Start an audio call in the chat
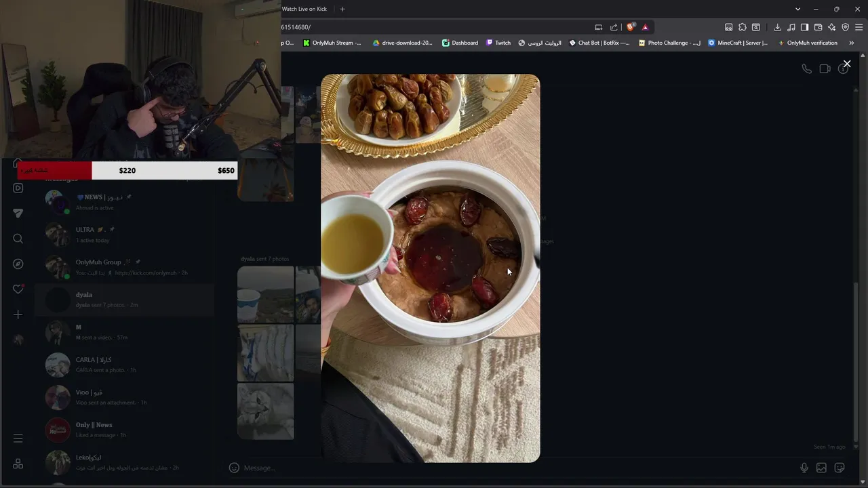The height and width of the screenshot is (488, 868). pos(806,68)
